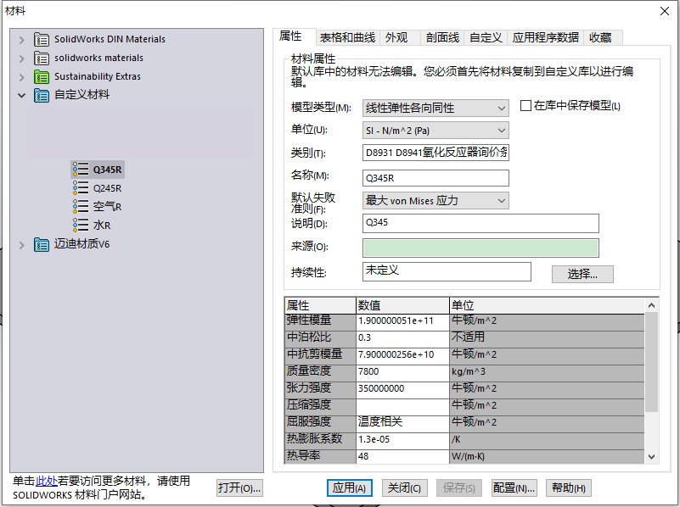The width and height of the screenshot is (680, 507).
Task: Click the 迈迪材质V6 library icon
Action: coord(42,245)
